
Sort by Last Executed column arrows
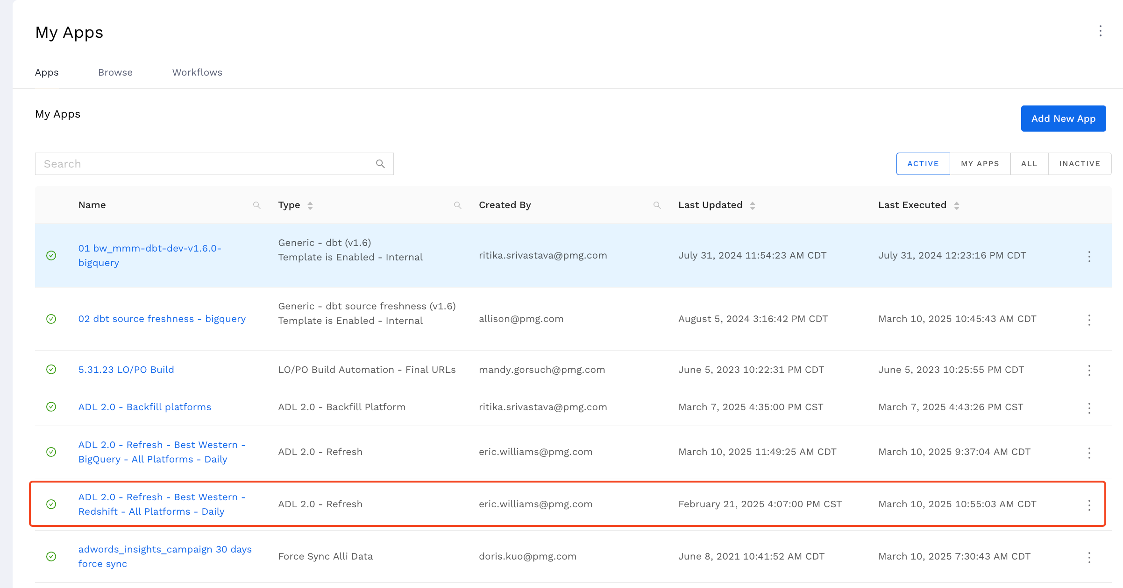[x=956, y=205]
